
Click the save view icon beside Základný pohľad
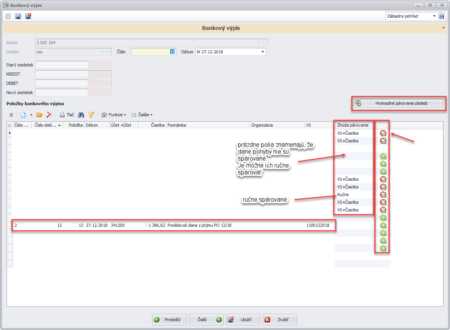(442, 16)
